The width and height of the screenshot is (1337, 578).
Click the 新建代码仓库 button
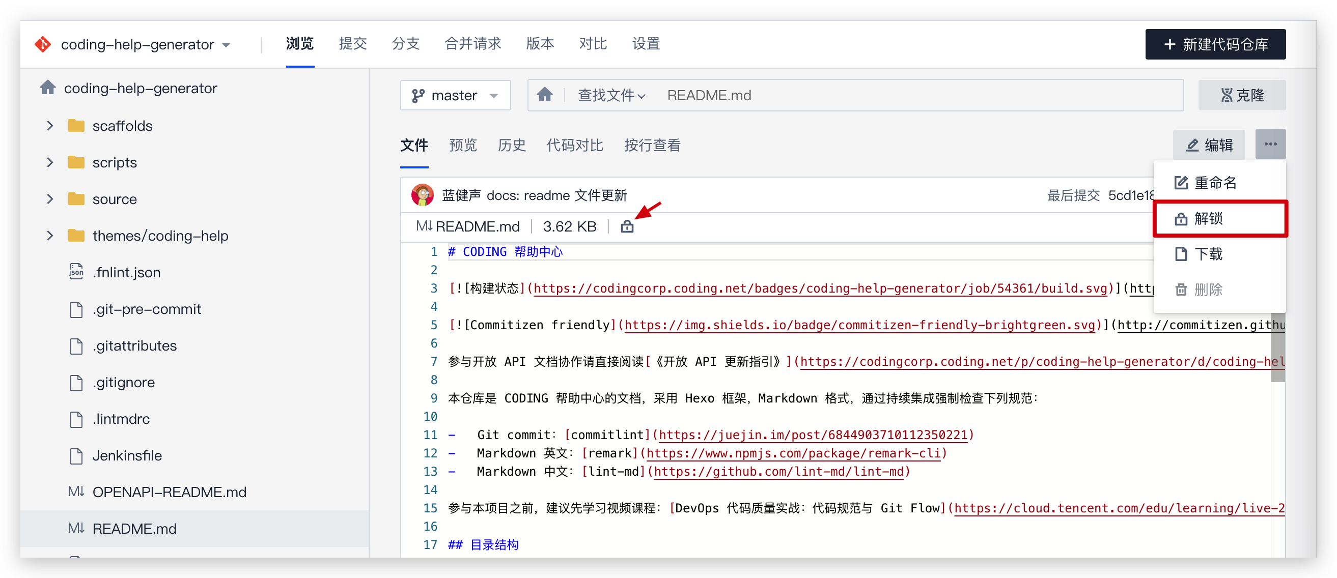coord(1215,44)
